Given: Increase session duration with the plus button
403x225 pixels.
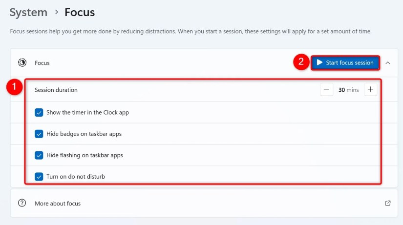Looking at the screenshot, I should click(x=370, y=90).
